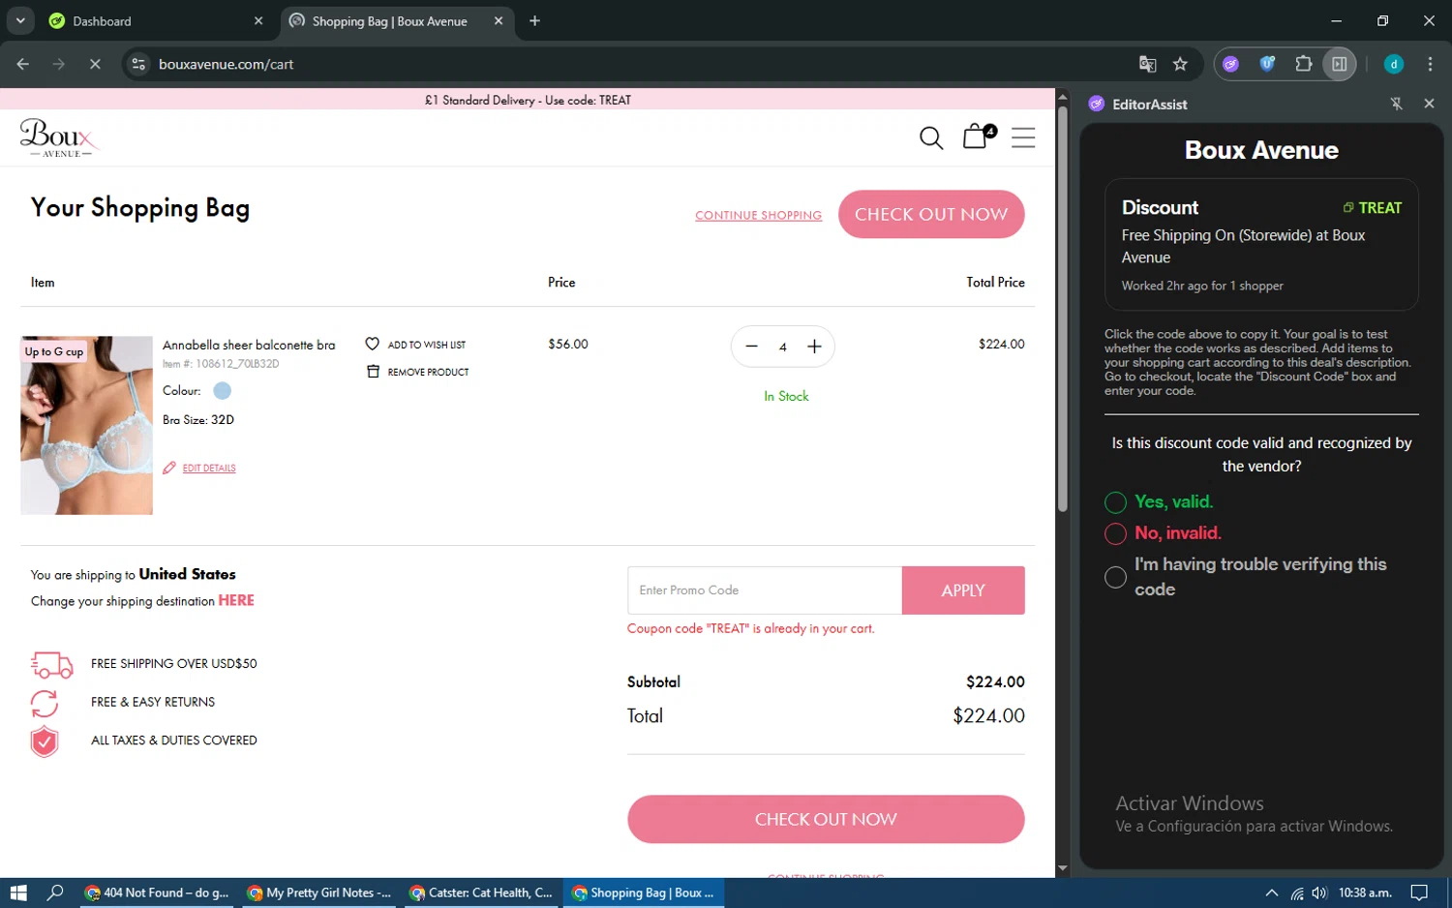Screen dimensions: 1452x908
Task: Switch to 'Catster: Cat Health' taskbar window
Action: click(481, 893)
